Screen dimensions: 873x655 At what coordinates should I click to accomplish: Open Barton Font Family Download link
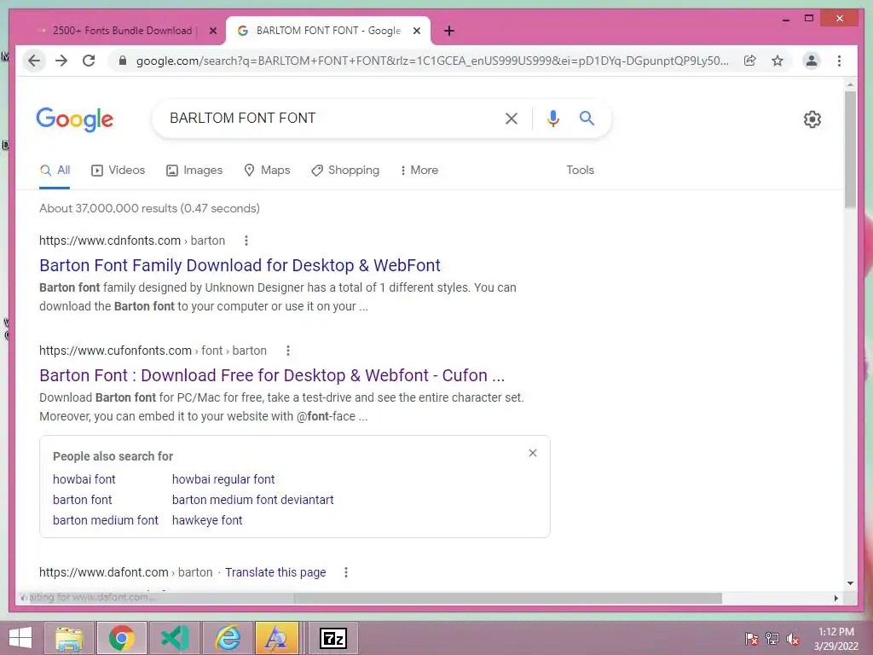[x=240, y=265]
